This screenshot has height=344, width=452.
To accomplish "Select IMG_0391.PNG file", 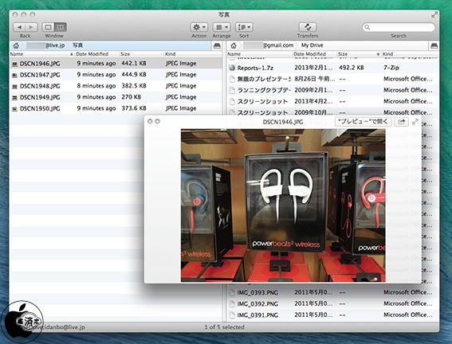I will click(x=332, y=315).
